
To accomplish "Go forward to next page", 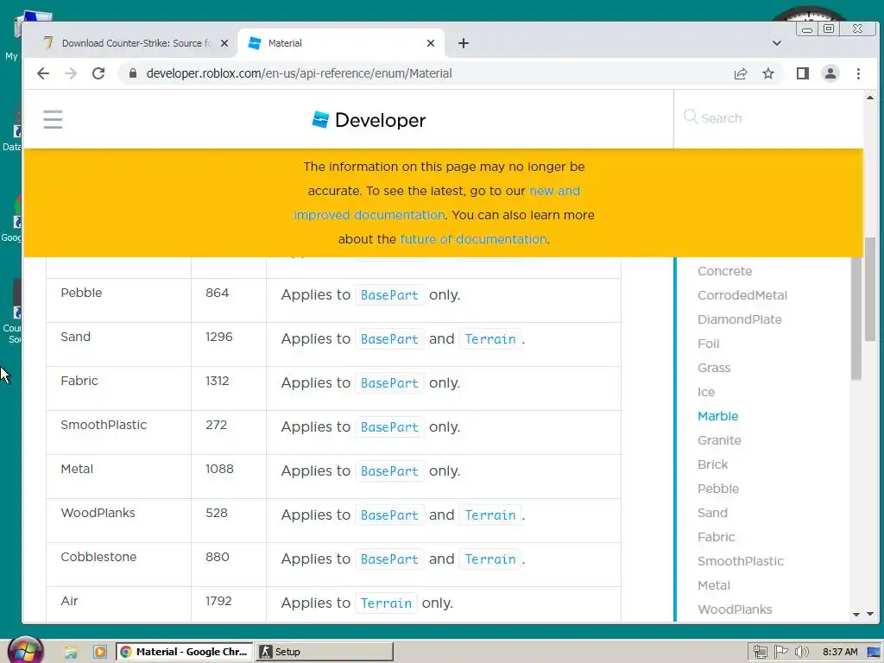I will [x=71, y=73].
